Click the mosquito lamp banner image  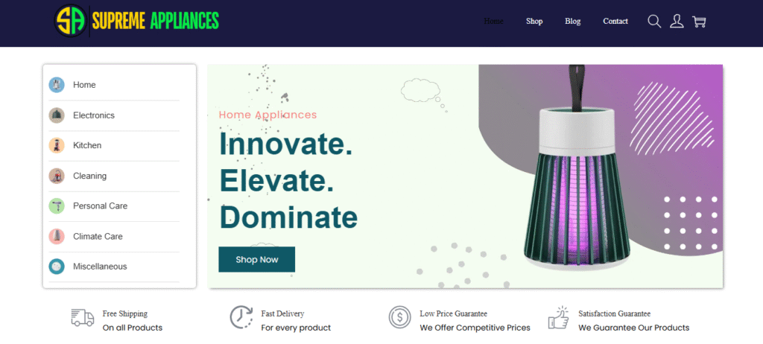click(x=577, y=168)
